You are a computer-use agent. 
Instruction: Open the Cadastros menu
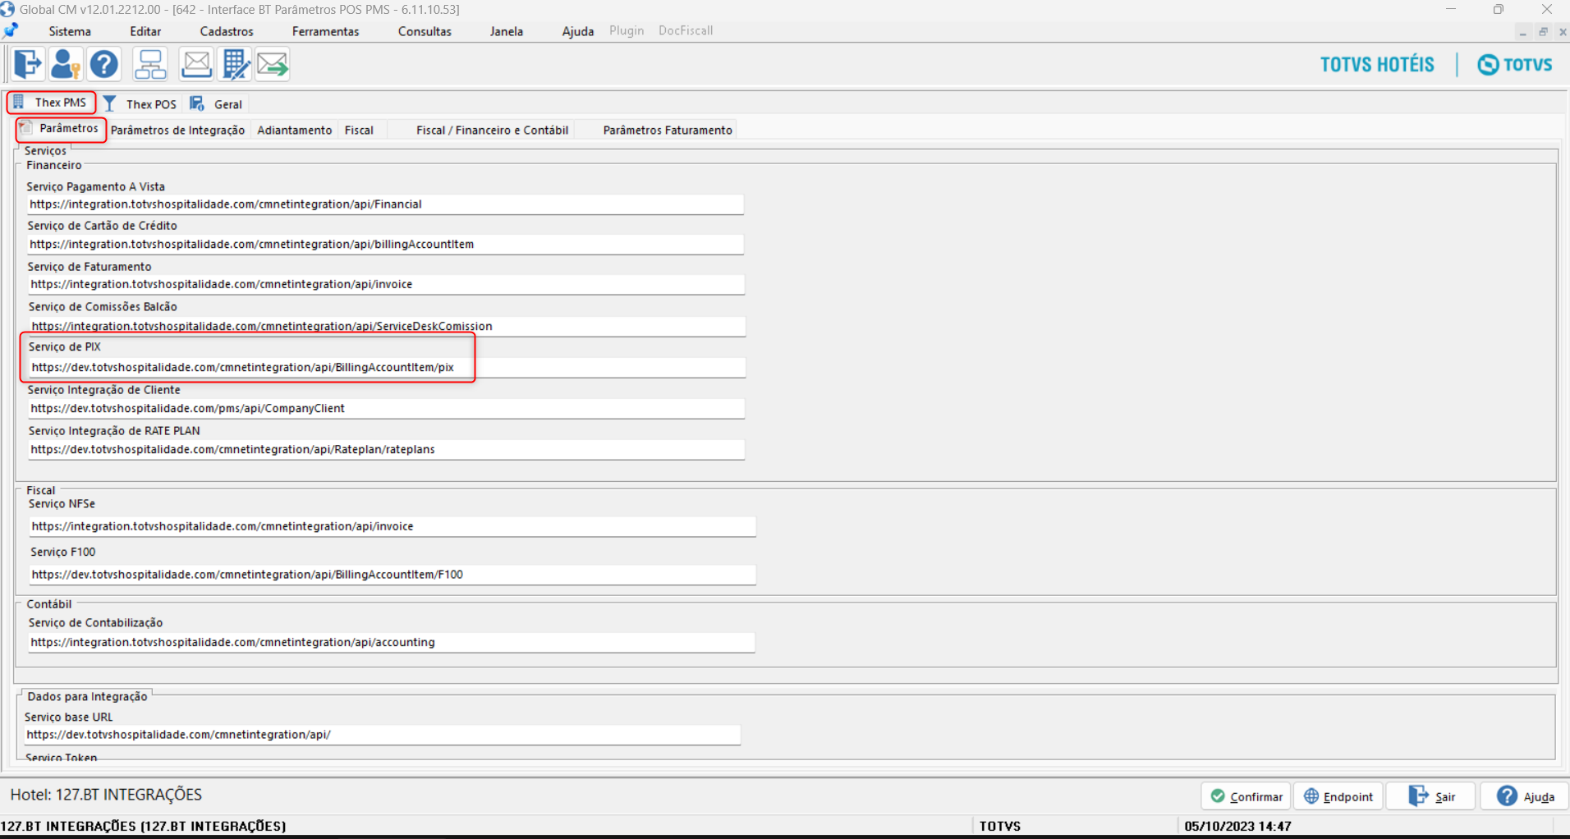coord(227,31)
